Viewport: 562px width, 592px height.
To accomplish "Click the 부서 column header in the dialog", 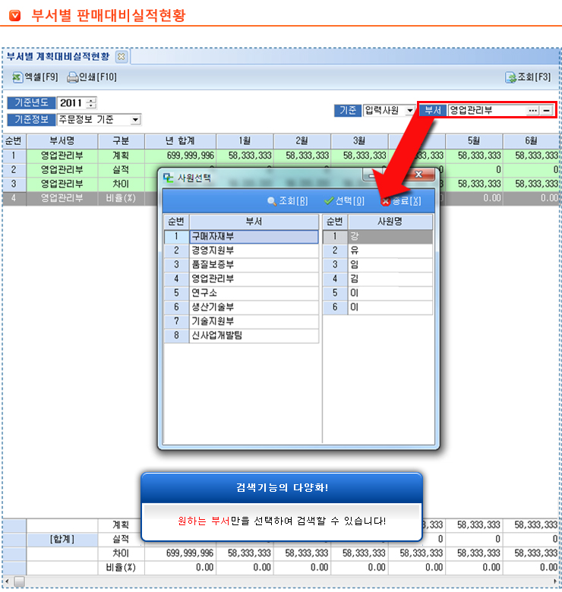I will pos(254,222).
